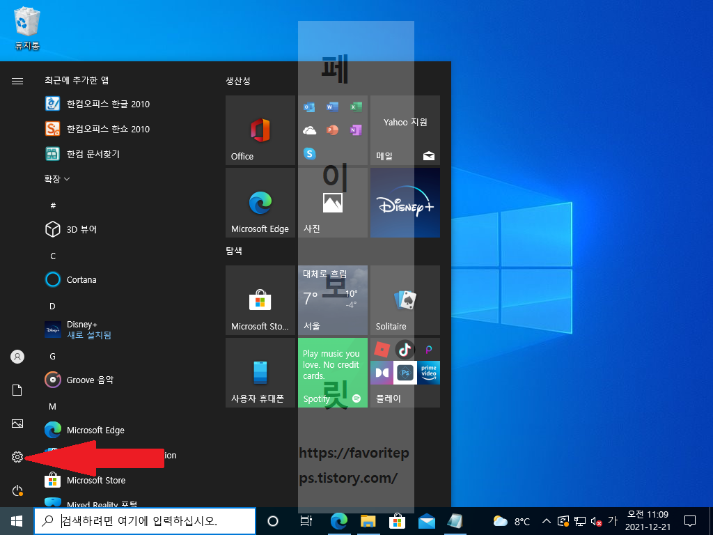This screenshot has height=535, width=713.
Task: Focus the taskbar search box
Action: click(145, 521)
